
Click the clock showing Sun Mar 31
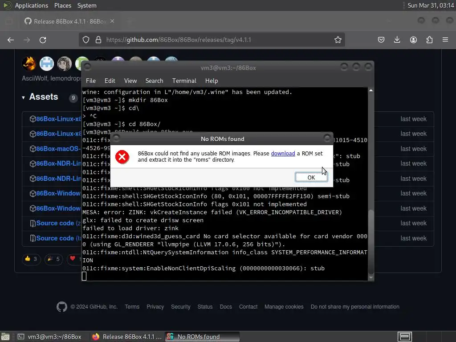[x=431, y=5]
